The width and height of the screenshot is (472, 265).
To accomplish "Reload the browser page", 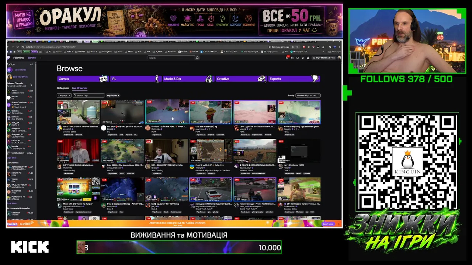I will [18, 47].
